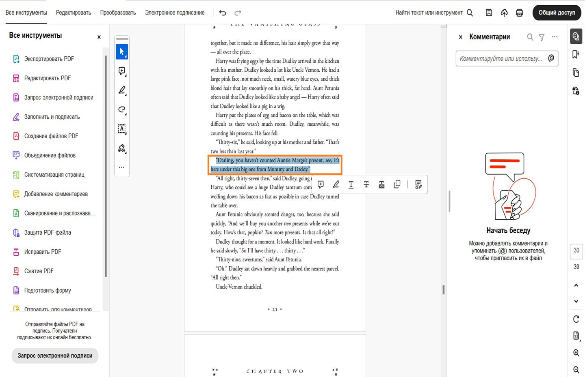The height and width of the screenshot is (377, 585).
Task: Open the bookmarks panel in right rail
Action: pyautogui.click(x=576, y=54)
